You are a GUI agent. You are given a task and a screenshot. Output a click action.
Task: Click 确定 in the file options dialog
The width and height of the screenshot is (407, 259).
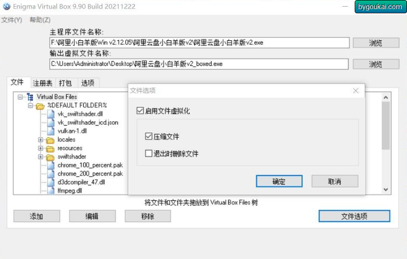279,181
